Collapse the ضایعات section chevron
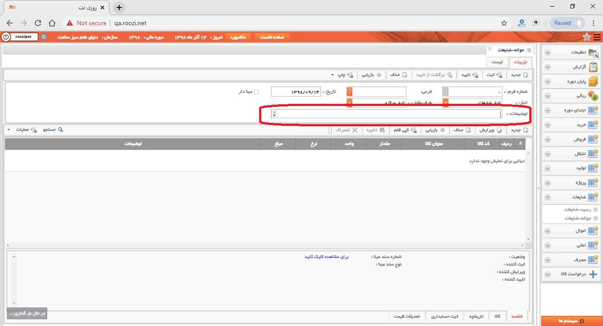The width and height of the screenshot is (603, 326). click(x=548, y=197)
